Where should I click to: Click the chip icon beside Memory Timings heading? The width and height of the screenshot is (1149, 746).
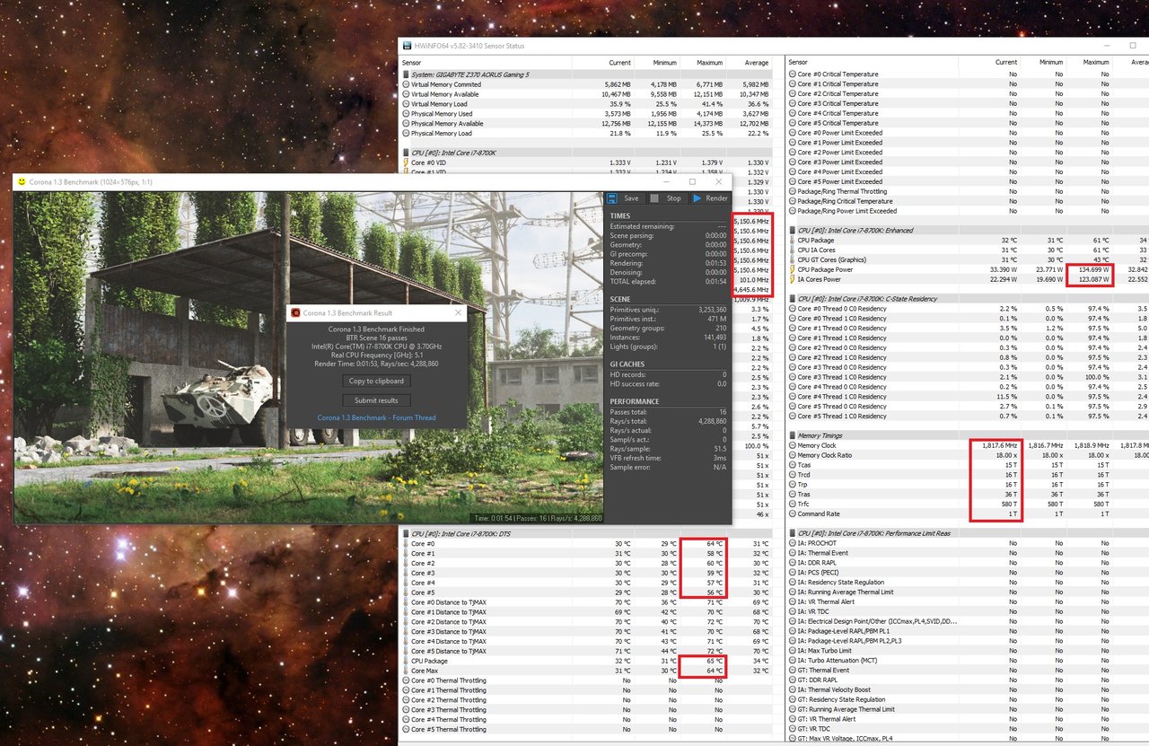(x=793, y=435)
